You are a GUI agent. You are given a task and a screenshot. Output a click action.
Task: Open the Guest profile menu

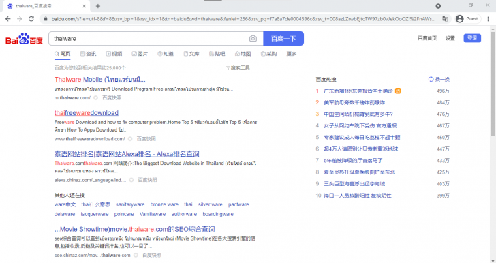[468, 19]
